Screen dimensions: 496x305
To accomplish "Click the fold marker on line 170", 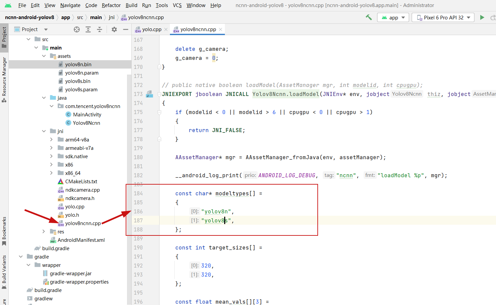I will [x=160, y=67].
